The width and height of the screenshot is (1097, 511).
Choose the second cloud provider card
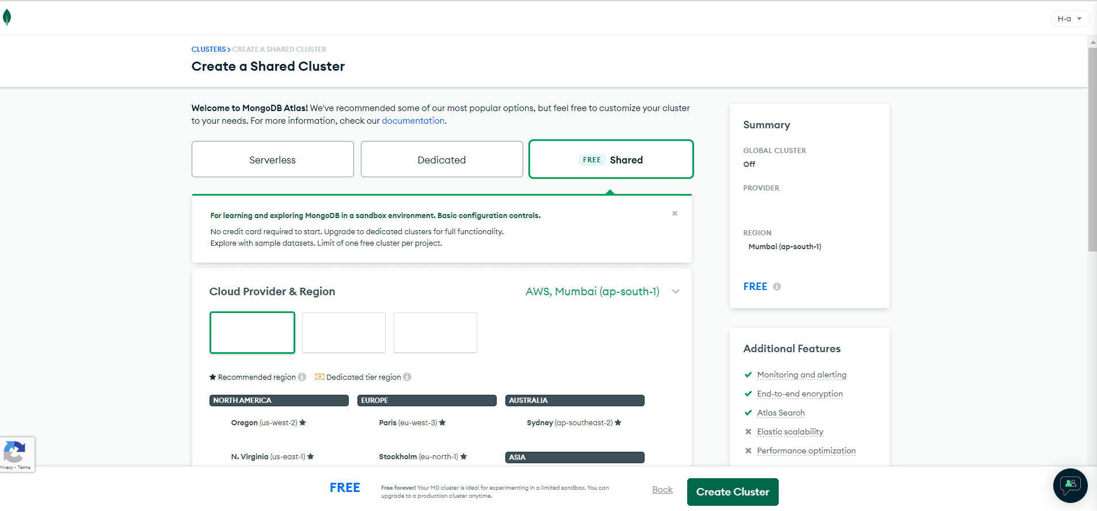(x=344, y=333)
